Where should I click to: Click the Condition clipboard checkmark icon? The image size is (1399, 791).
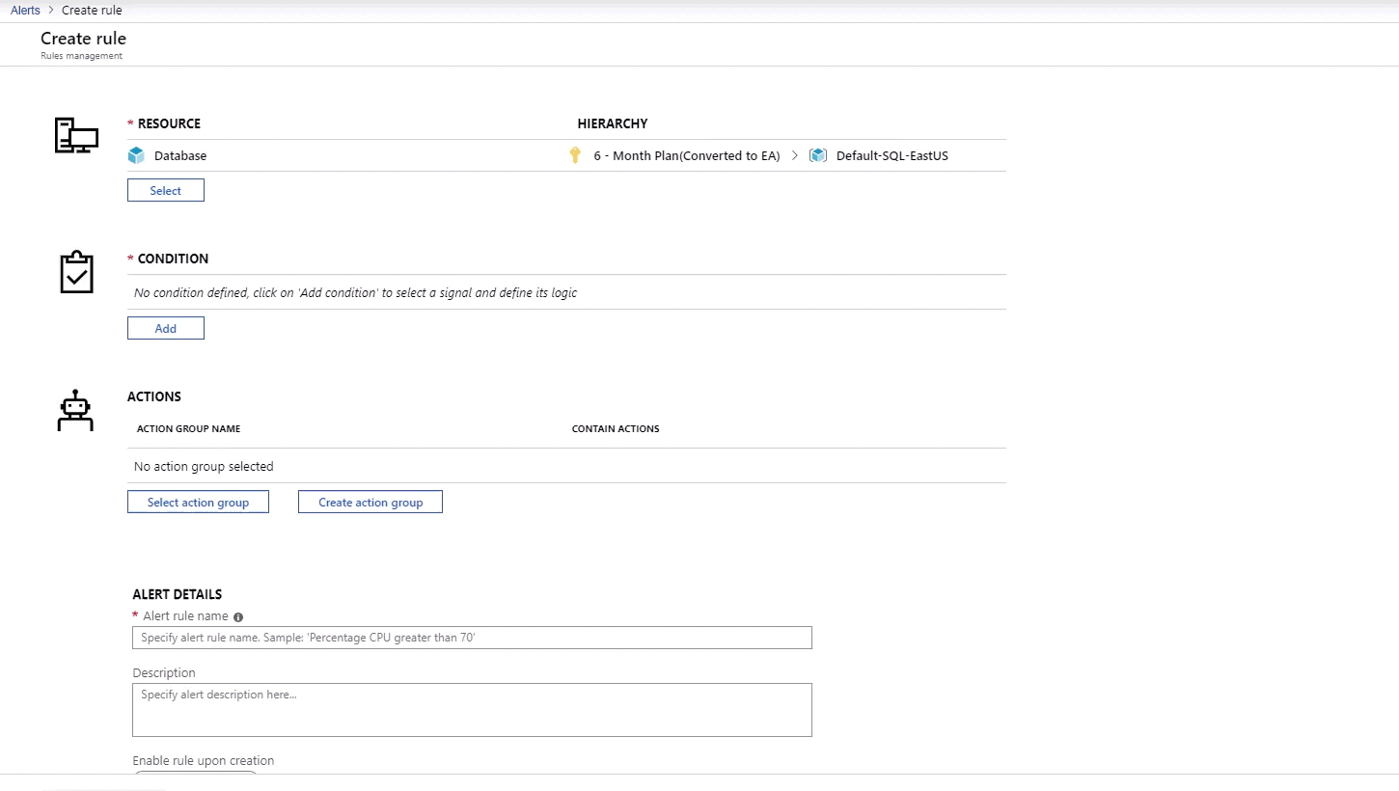[x=76, y=272]
